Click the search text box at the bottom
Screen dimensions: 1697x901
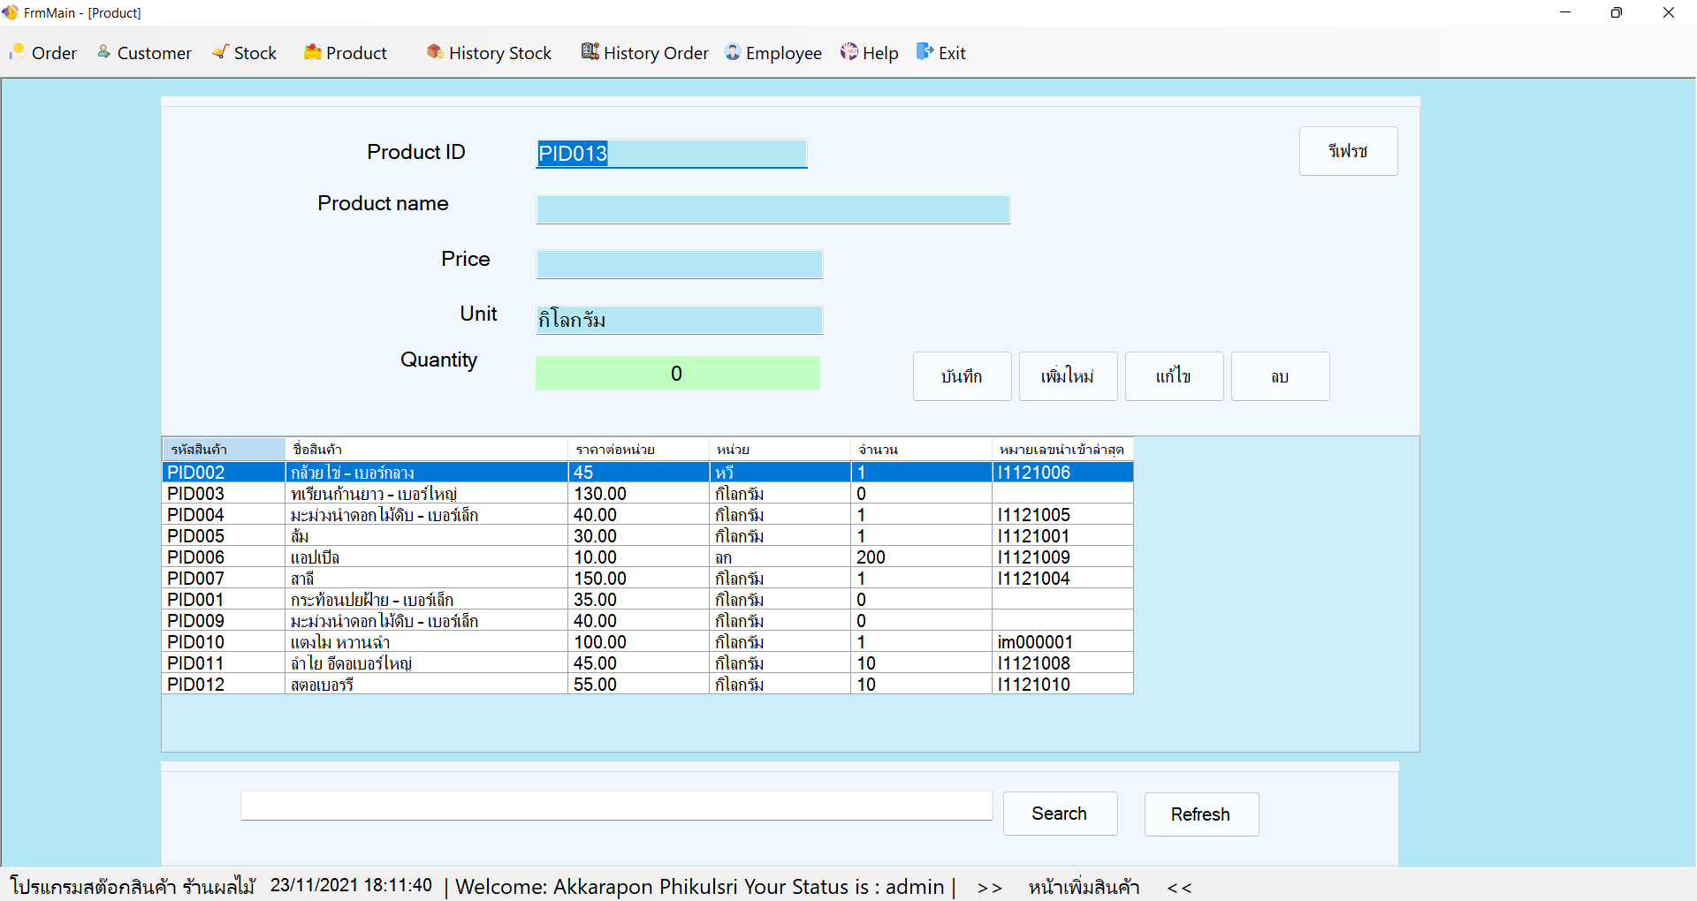[x=616, y=806]
